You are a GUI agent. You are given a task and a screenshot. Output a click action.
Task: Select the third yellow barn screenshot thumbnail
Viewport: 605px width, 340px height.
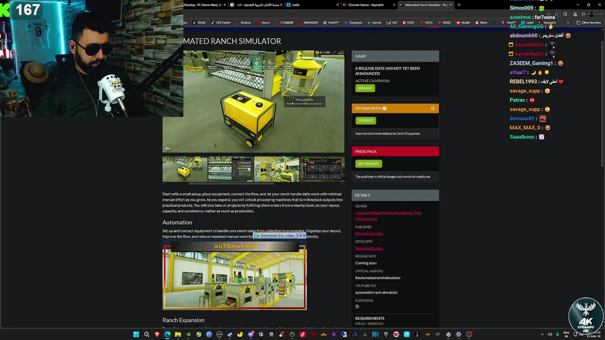(277, 169)
